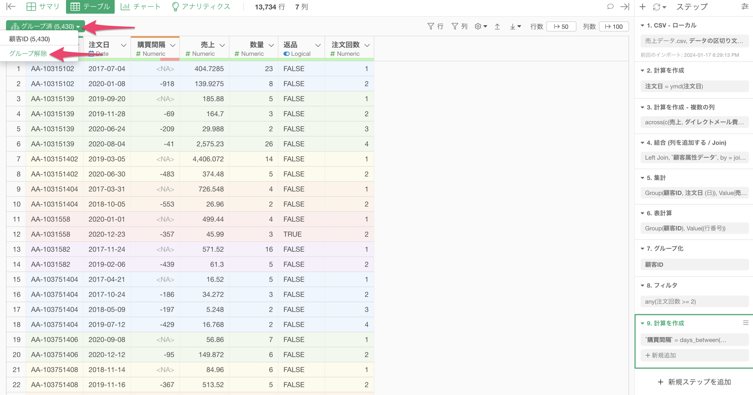The height and width of the screenshot is (395, 753).
Task: Click the upload/export arrow icon
Action: (x=497, y=26)
